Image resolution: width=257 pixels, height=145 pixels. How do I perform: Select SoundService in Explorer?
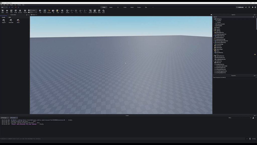coord(219,53)
